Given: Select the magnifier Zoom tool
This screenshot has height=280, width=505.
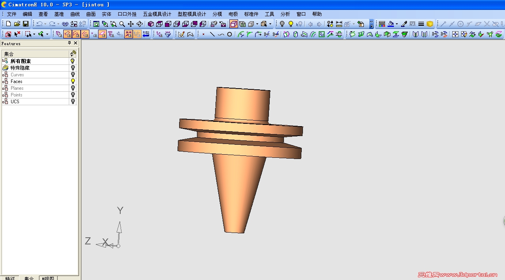Looking at the screenshot, I should 122,24.
